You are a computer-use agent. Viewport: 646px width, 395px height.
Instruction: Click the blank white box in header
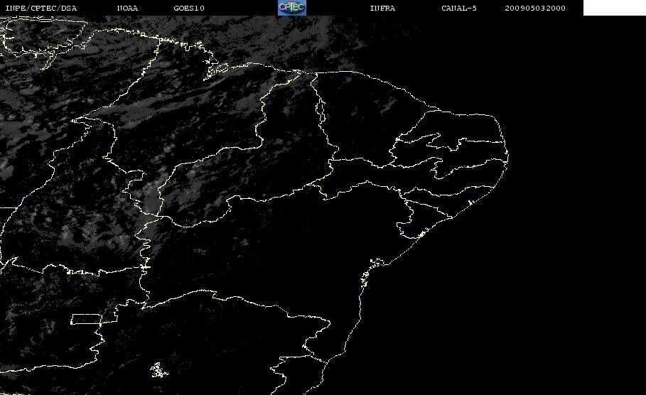614,7
